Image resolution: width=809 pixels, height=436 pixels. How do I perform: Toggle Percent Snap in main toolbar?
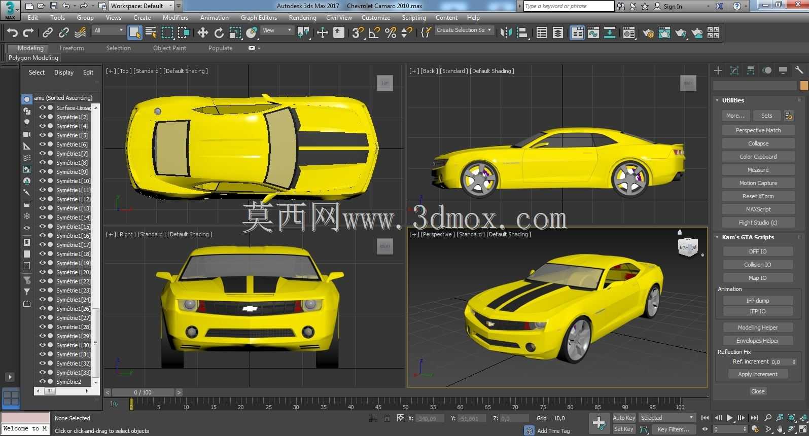pos(391,33)
